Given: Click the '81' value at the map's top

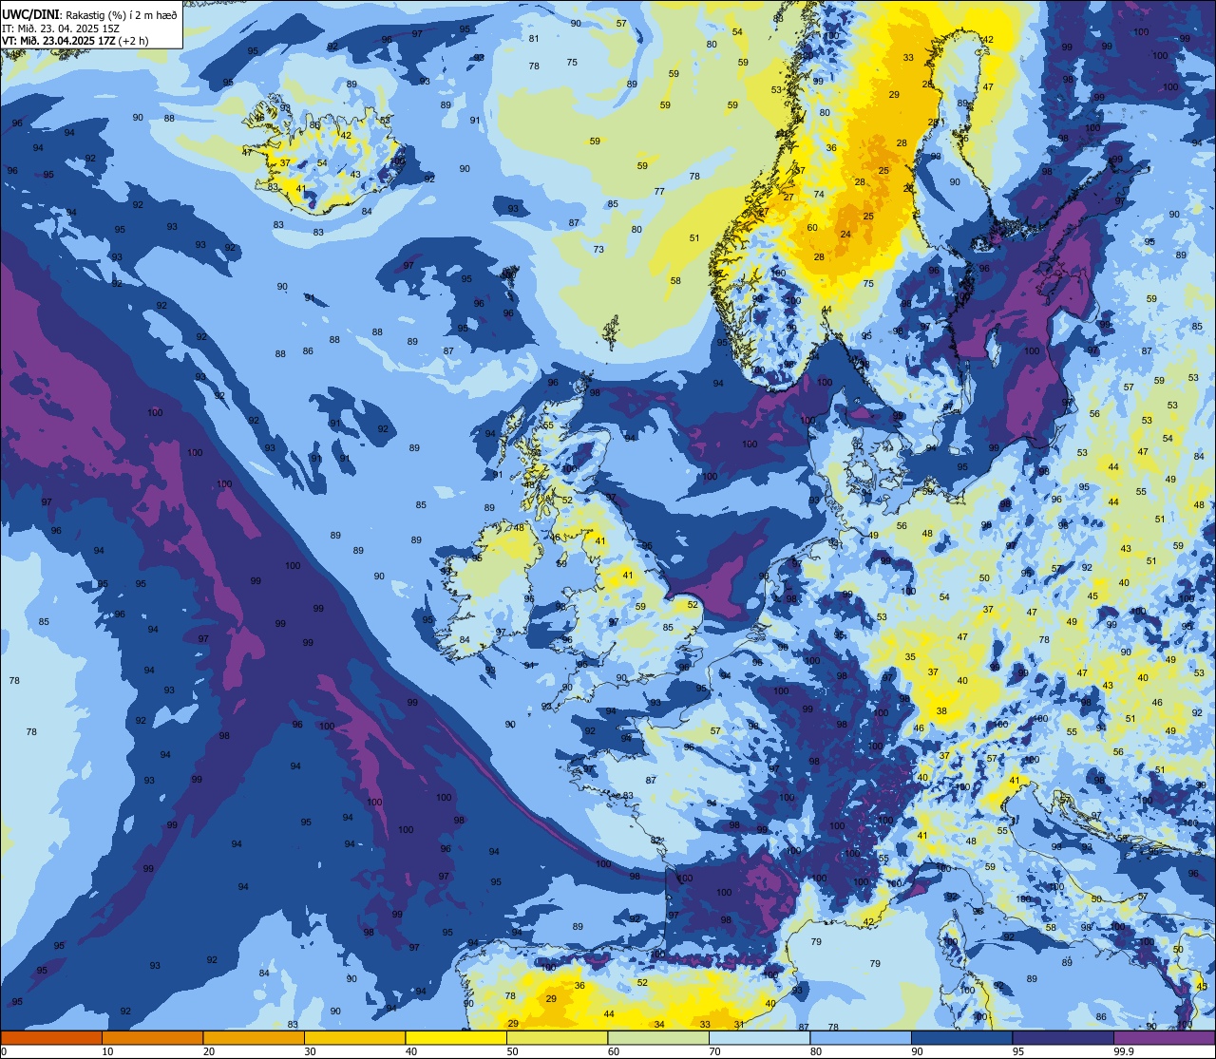Looking at the screenshot, I should pos(534,39).
